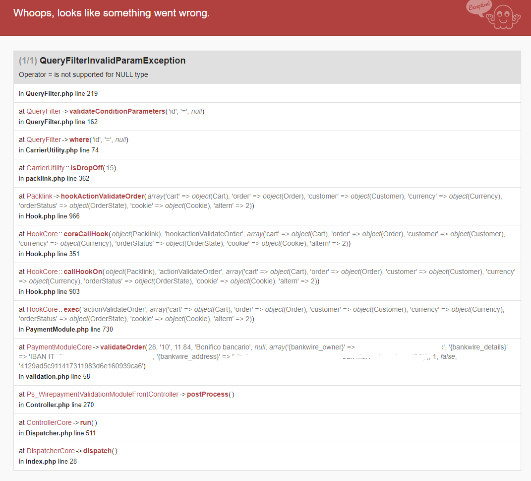The height and width of the screenshot is (481, 531).
Task: Click 'in QueryFilter.php line 162' text
Action: 58,122
